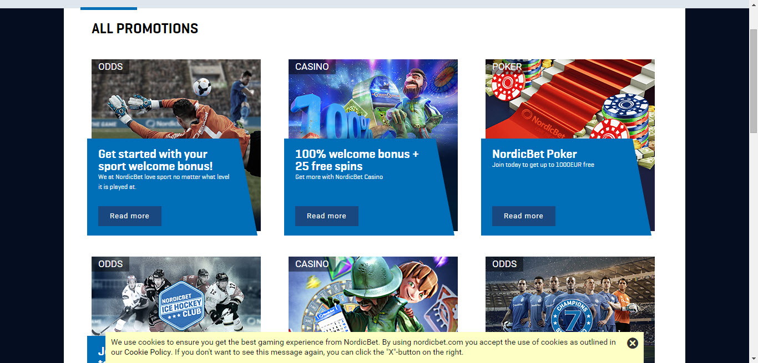
Task: Select the CASINO tag on 100% bonus card
Action: click(x=312, y=67)
